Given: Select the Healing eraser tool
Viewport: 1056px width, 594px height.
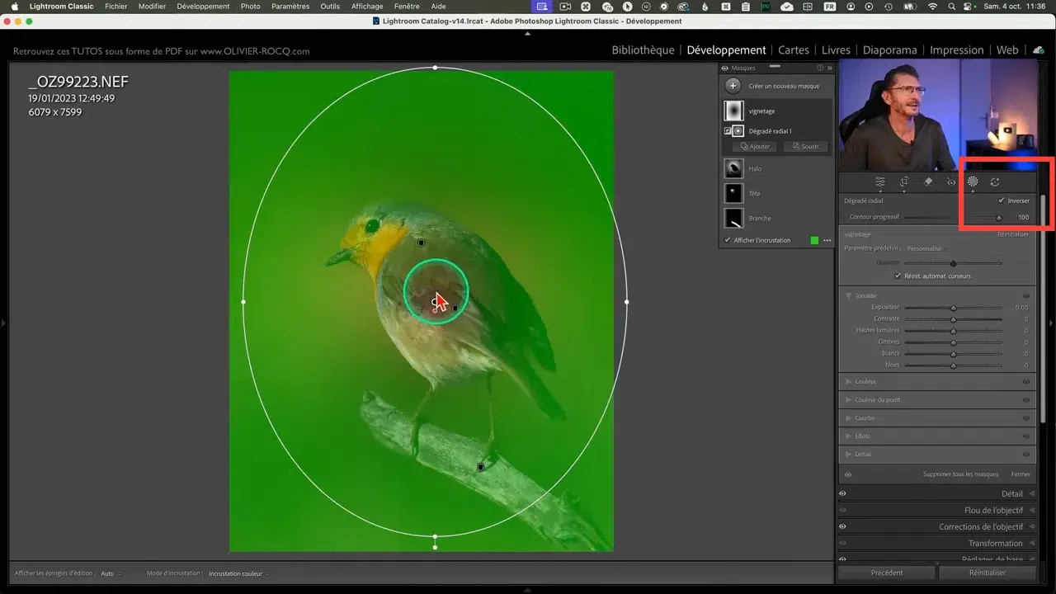Looking at the screenshot, I should tap(927, 181).
